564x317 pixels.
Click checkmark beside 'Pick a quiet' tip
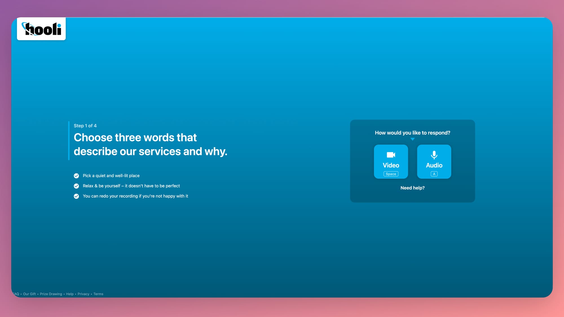pos(76,176)
